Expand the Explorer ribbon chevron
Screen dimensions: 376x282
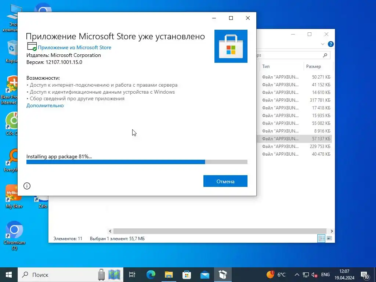322,44
